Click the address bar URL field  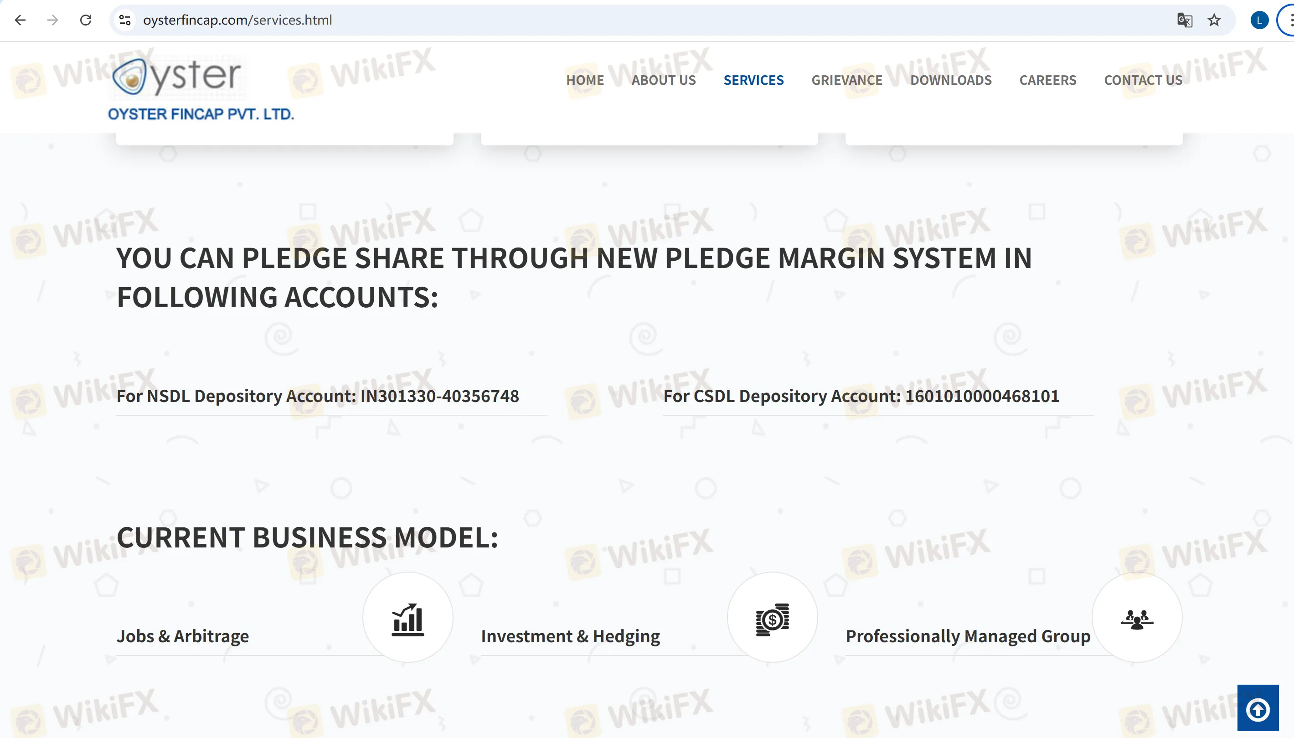608,20
